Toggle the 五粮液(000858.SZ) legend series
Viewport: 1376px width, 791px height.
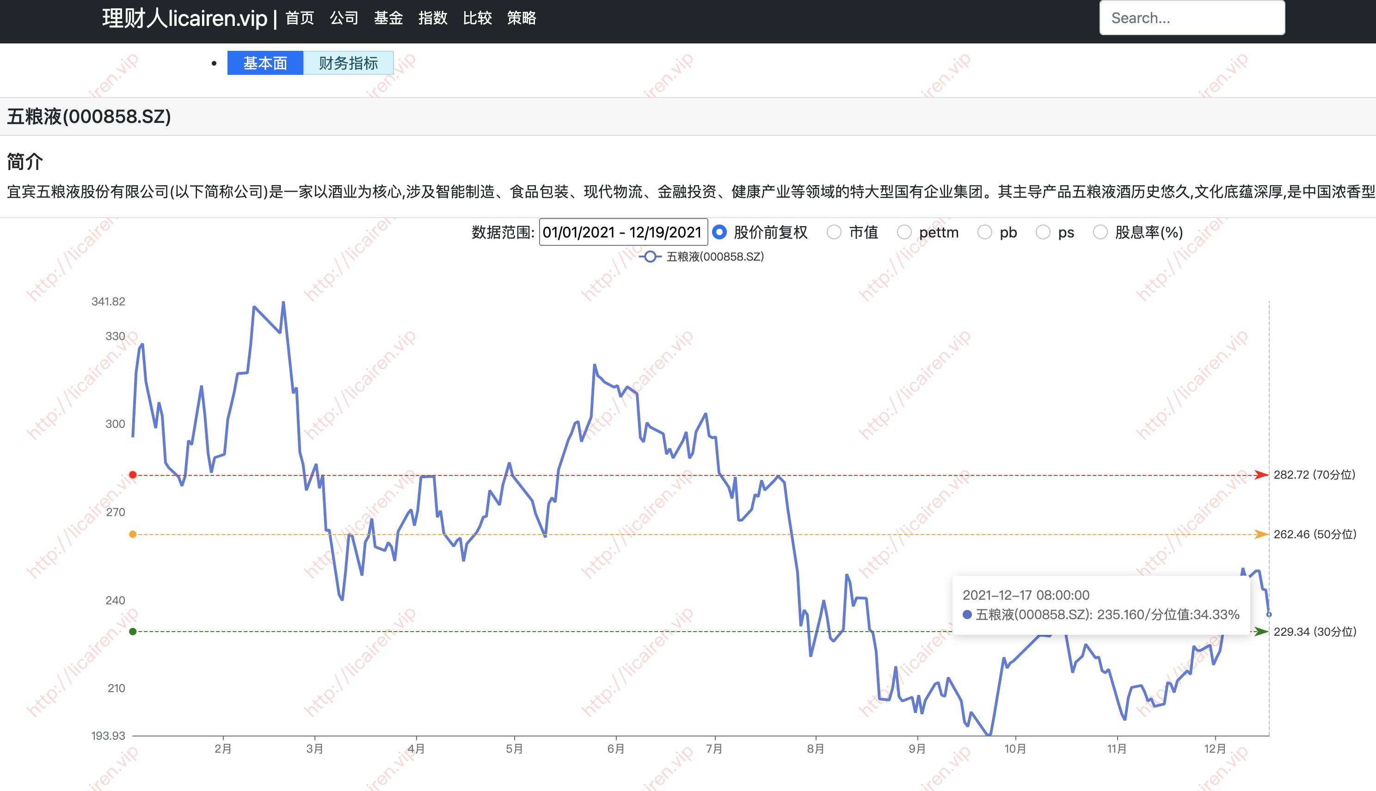click(702, 257)
